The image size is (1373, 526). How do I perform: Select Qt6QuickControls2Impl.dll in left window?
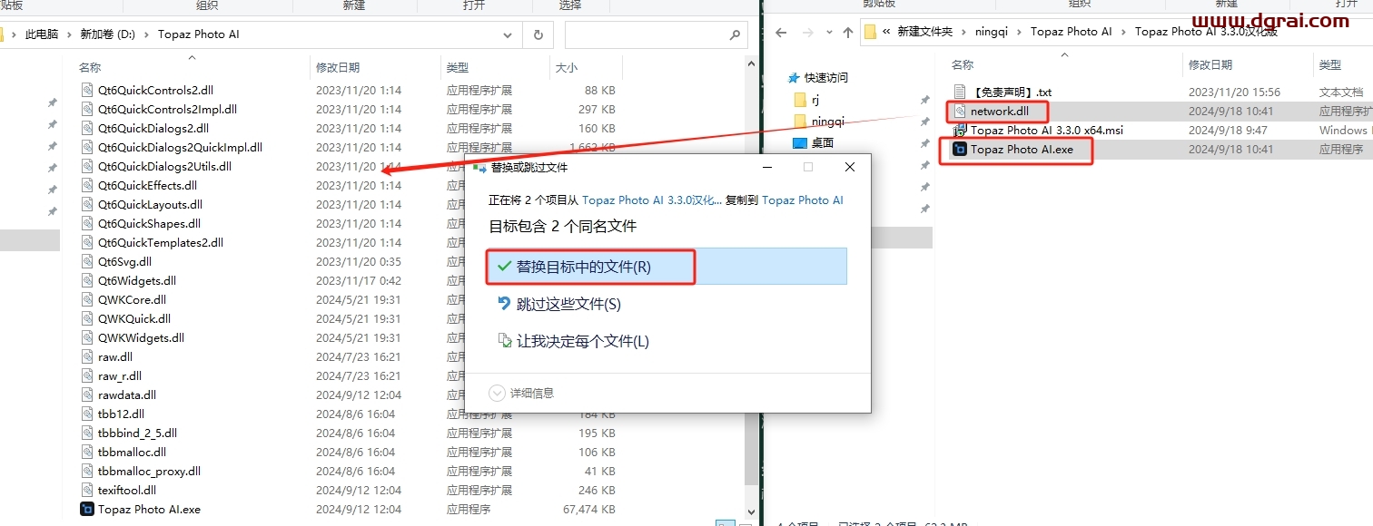click(167, 109)
